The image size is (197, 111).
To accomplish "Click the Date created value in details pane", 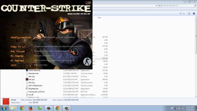I will point(71,100).
